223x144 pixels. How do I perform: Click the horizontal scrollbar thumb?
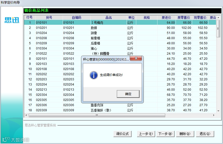pyautogui.click(x=97, y=115)
